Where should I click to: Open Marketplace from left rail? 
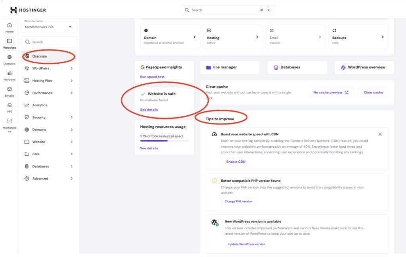click(x=10, y=124)
